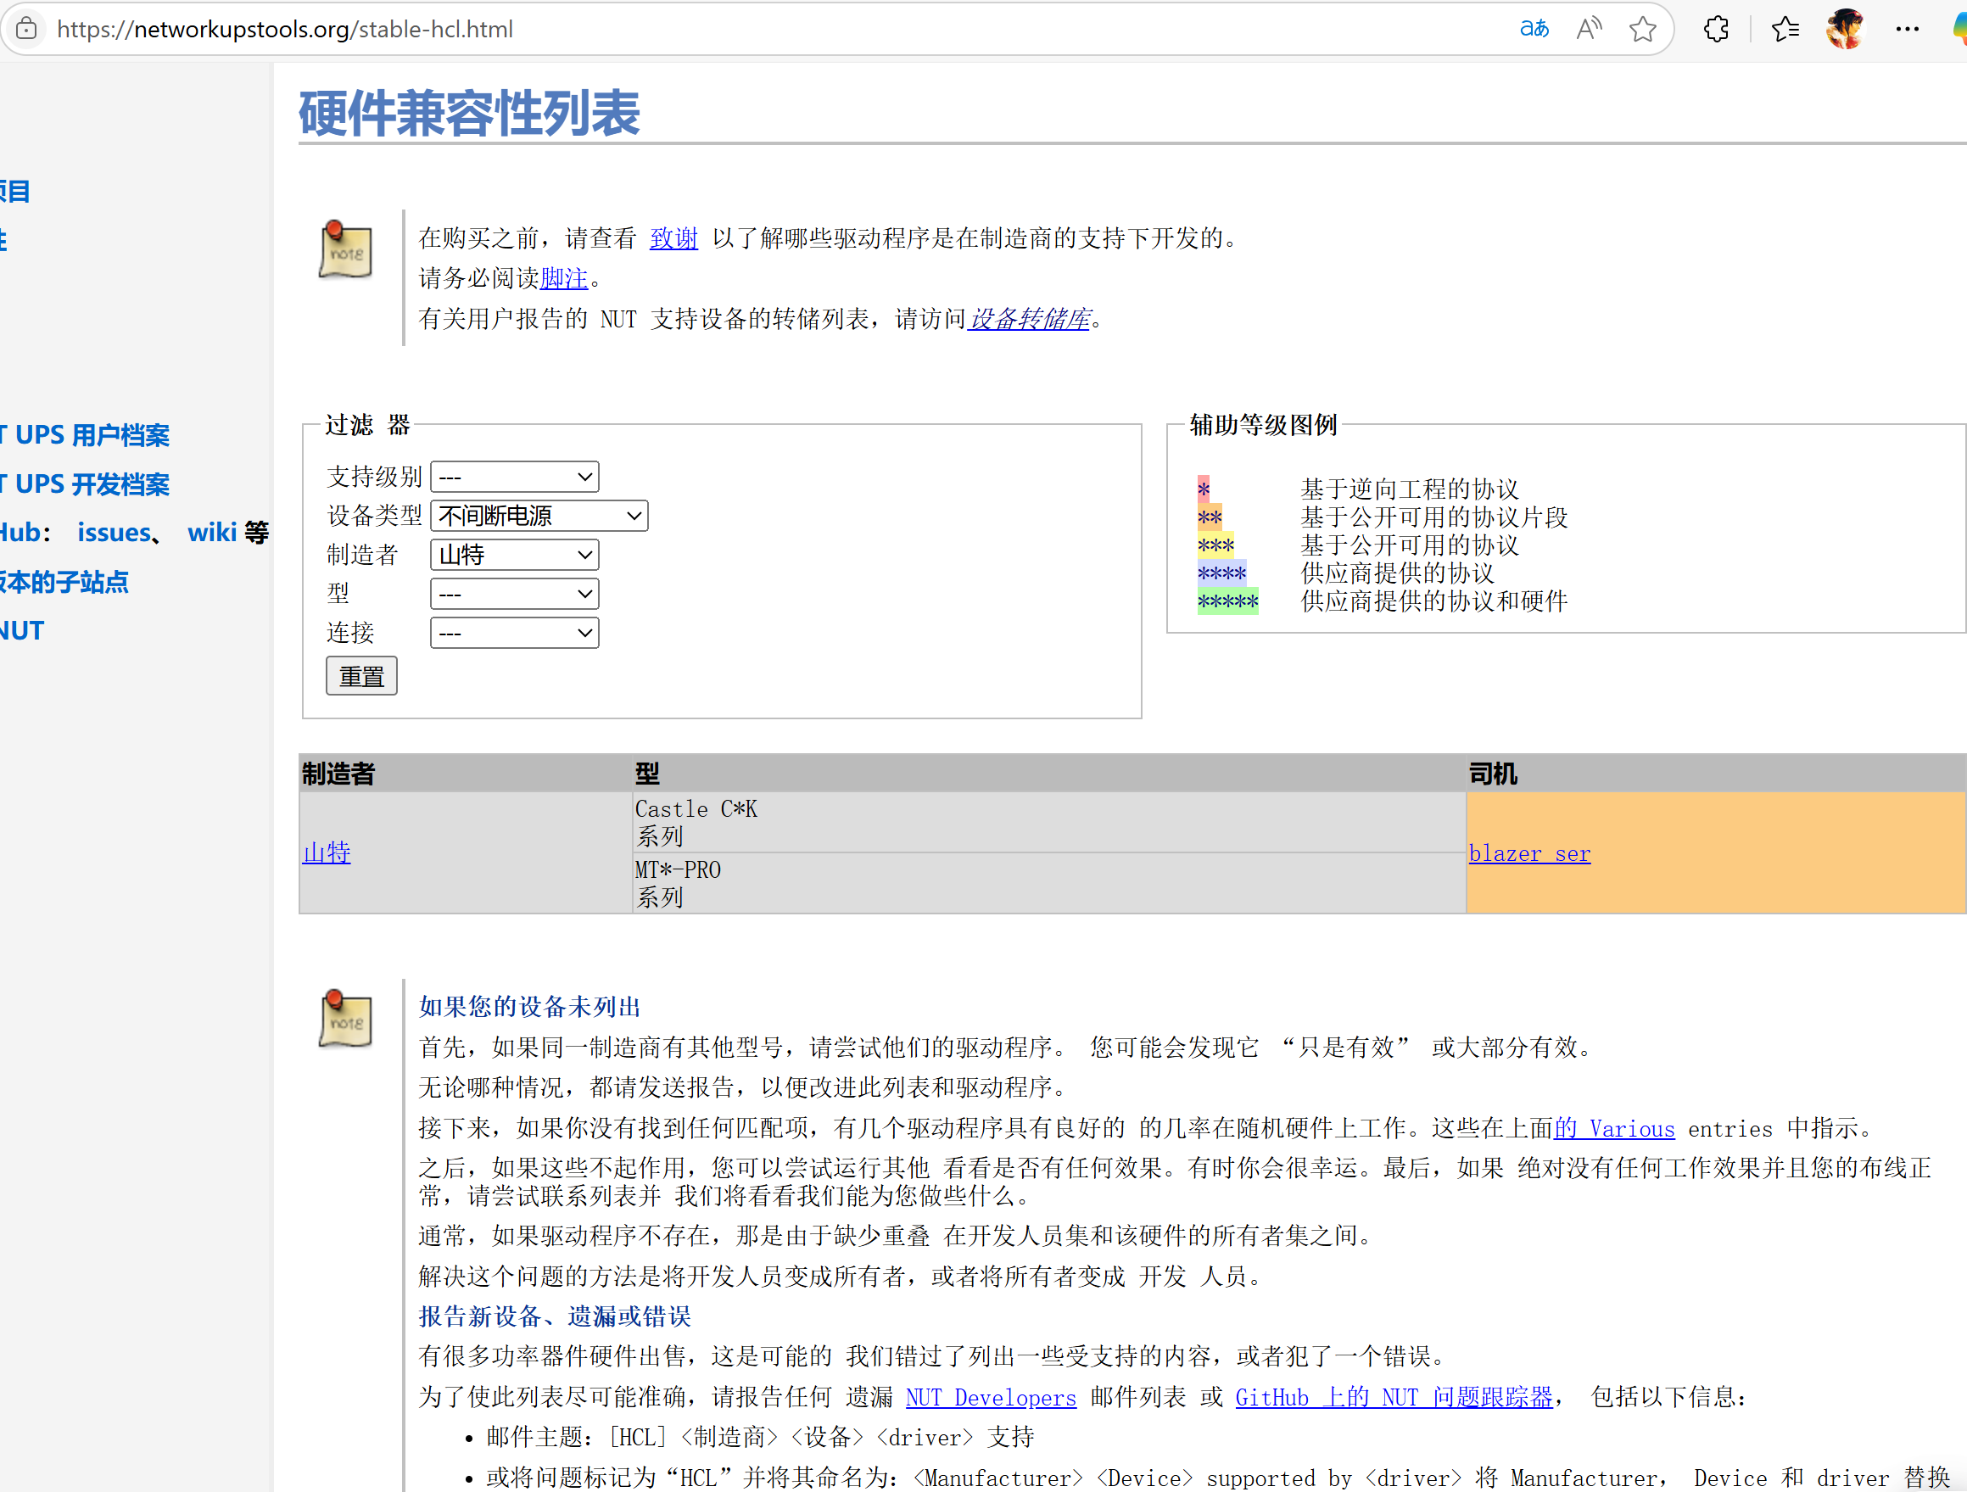The width and height of the screenshot is (1967, 1492).
Task: Click the 报告新设备、遗漏或错误 heading
Action: (x=555, y=1316)
